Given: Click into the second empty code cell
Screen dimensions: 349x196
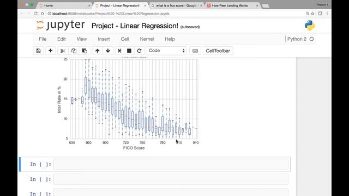Looking at the screenshot, I should coord(171,179).
